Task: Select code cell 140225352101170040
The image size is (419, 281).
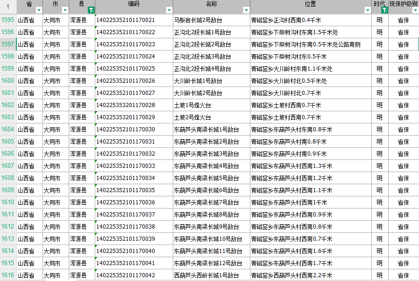Action: pos(134,251)
